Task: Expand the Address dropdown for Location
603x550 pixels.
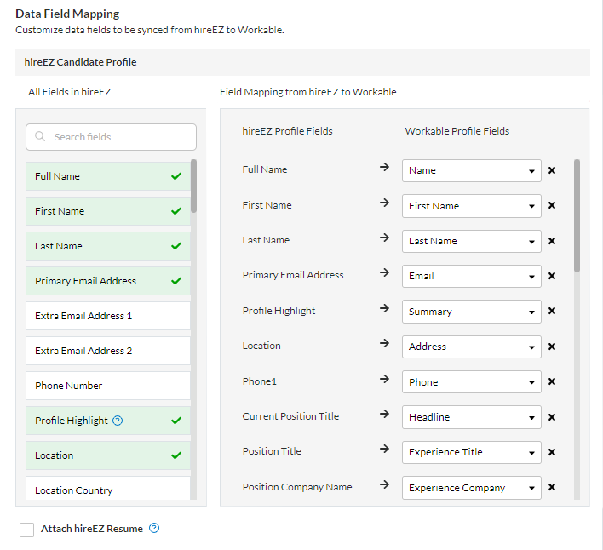Action: click(472, 347)
